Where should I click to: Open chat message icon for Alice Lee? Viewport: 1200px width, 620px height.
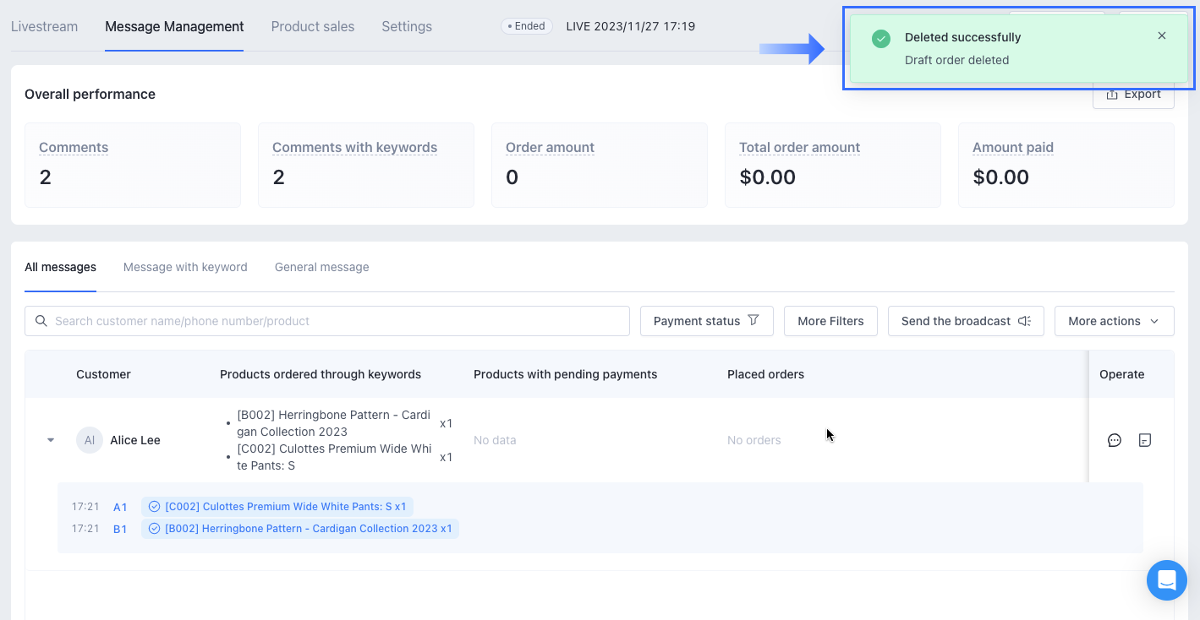click(1114, 440)
